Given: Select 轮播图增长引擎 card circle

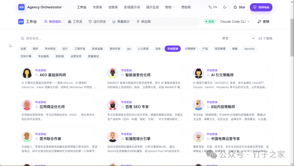Looking at the screenshot, I should tap(182, 133).
